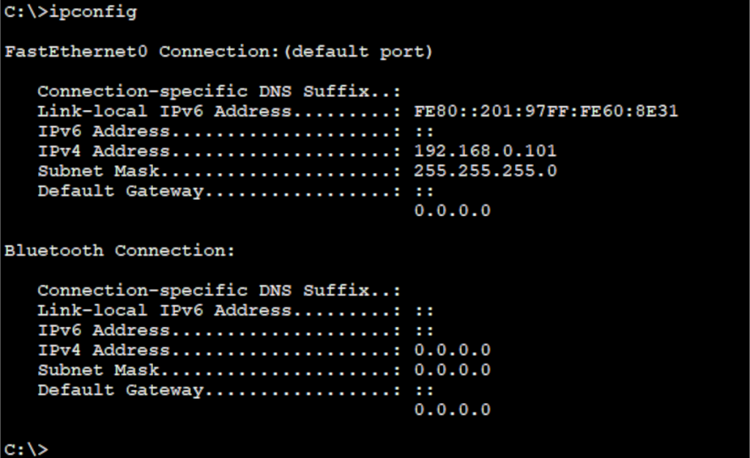Click the FE80::201:97FF:FE60:8E31 address
This screenshot has height=458, width=750.
[x=546, y=111]
